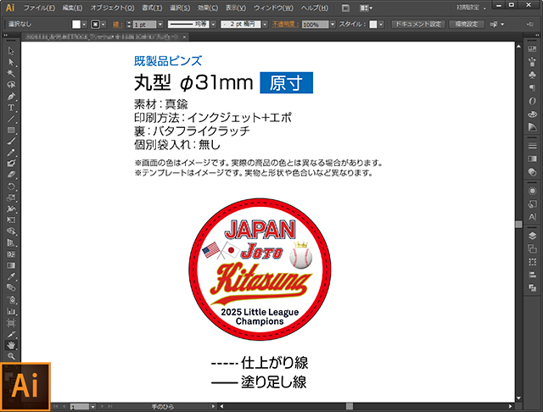Select the Paintbrush tool
This screenshot has width=543, height=412.
pos(11,141)
